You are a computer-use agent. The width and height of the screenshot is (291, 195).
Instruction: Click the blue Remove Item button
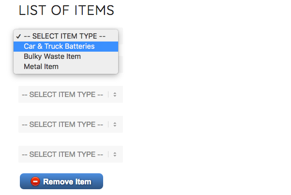tap(61, 181)
